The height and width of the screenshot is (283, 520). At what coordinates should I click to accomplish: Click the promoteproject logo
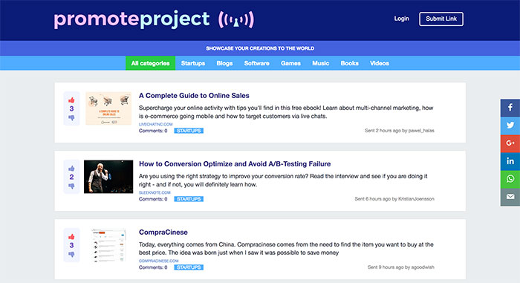[x=154, y=19]
